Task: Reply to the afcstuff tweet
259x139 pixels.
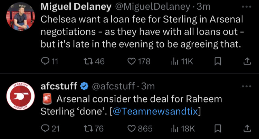Action: (50, 128)
